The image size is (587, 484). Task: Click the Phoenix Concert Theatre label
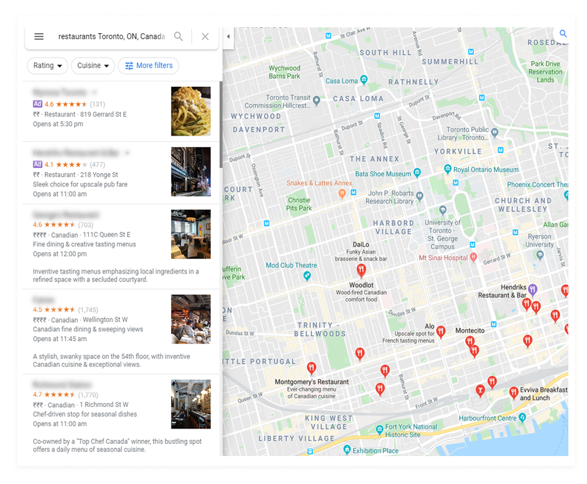tap(537, 185)
